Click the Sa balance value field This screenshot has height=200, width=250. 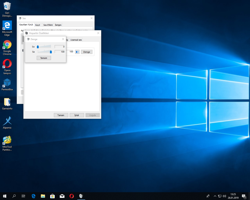click(59, 52)
